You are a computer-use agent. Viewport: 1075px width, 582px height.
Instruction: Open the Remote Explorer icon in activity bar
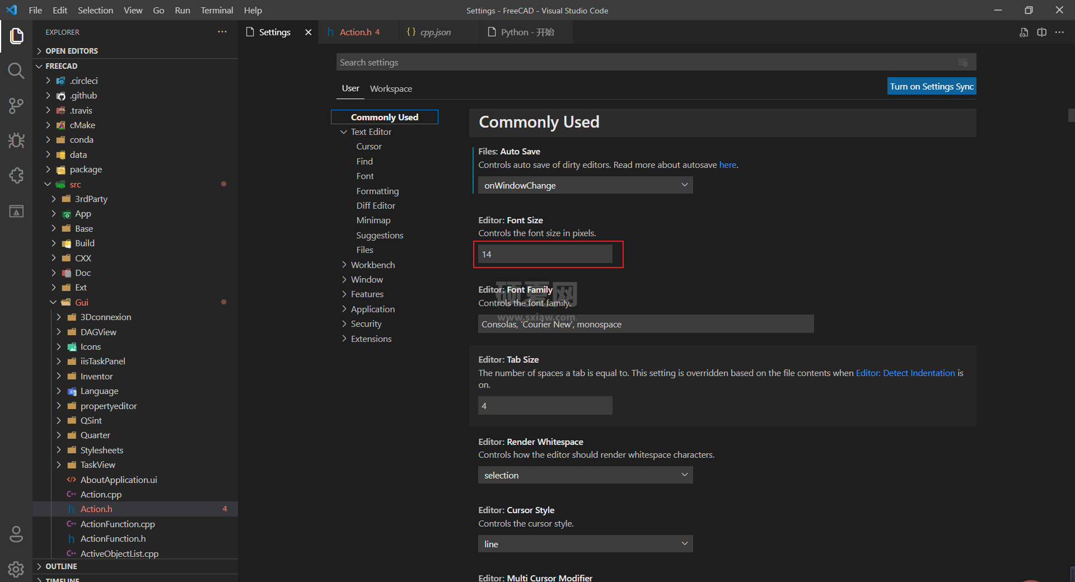coord(16,211)
